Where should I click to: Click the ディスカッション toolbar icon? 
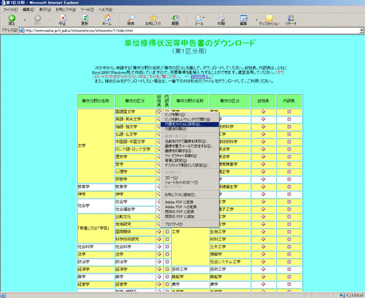click(269, 20)
